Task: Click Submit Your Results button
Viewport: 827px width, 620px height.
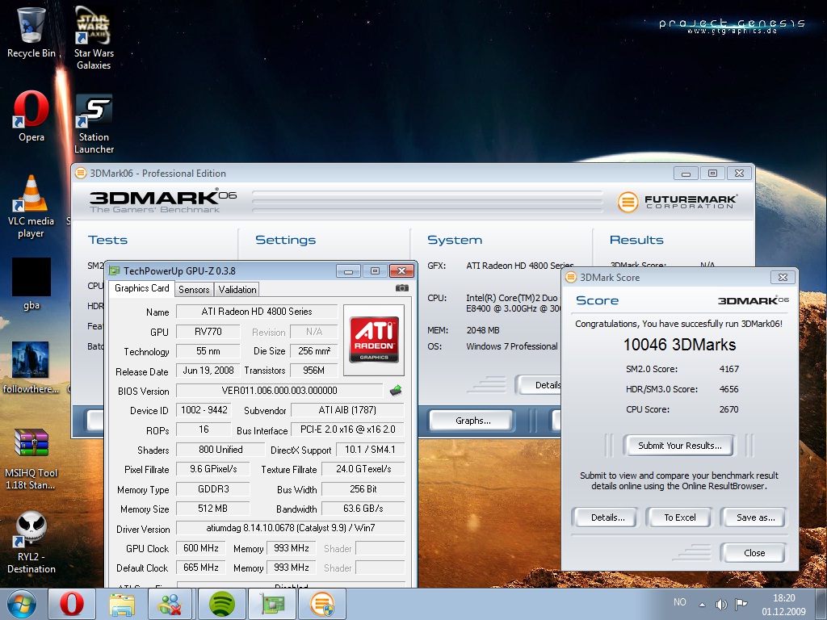Action: (679, 446)
